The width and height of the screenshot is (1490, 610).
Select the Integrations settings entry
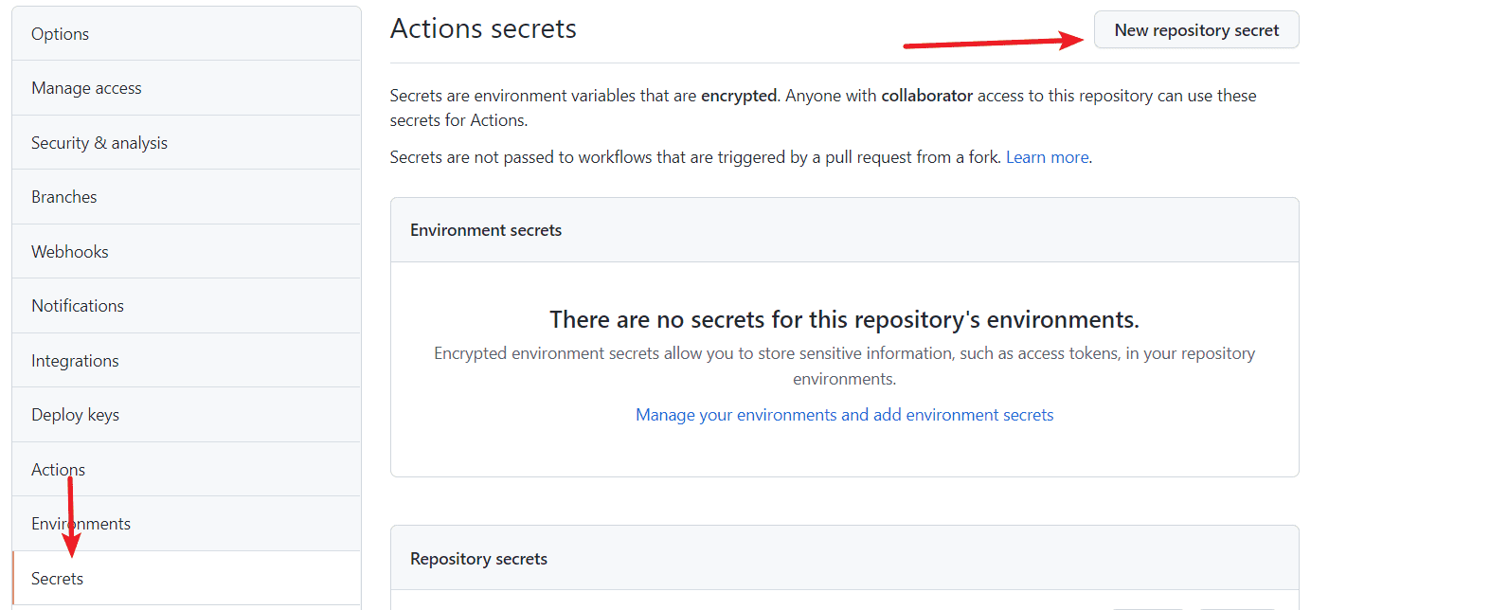tap(75, 360)
